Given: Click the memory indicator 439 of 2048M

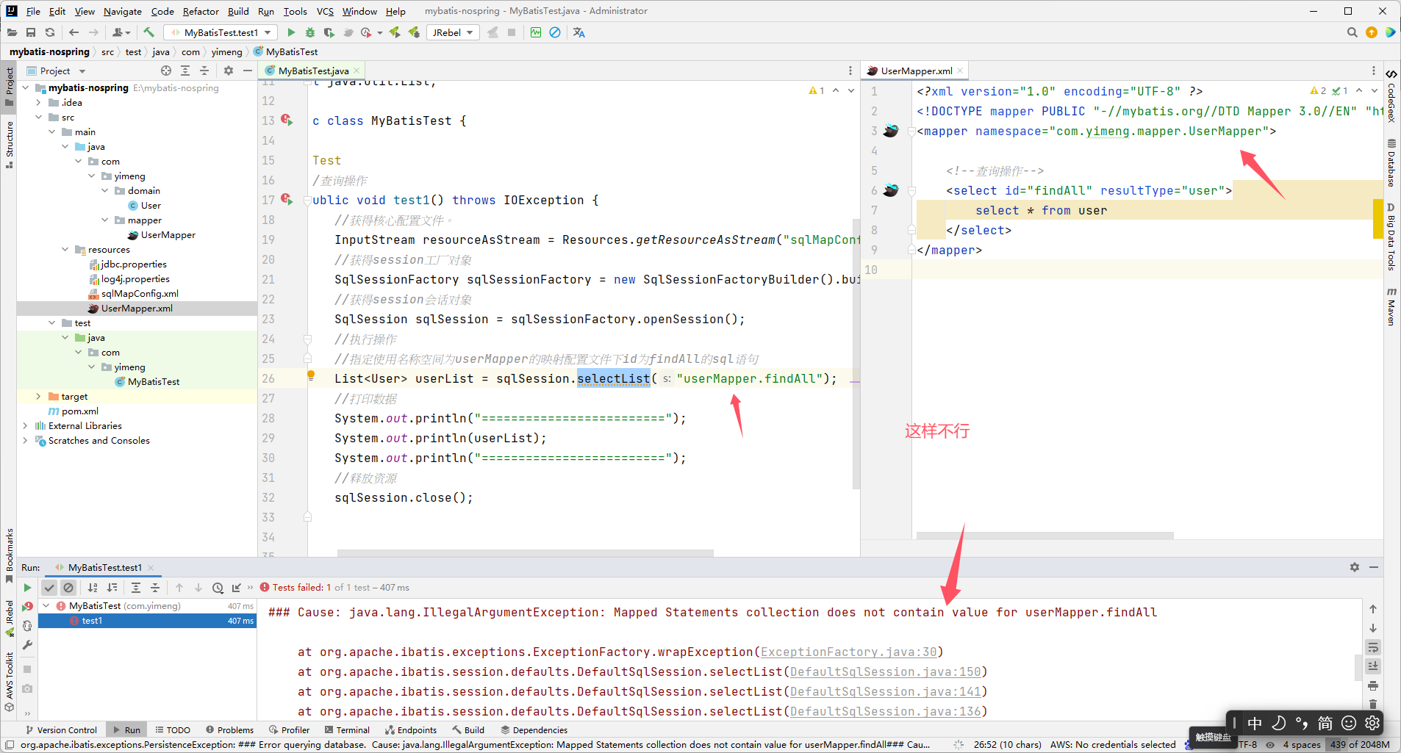Looking at the screenshot, I should coord(1360,744).
